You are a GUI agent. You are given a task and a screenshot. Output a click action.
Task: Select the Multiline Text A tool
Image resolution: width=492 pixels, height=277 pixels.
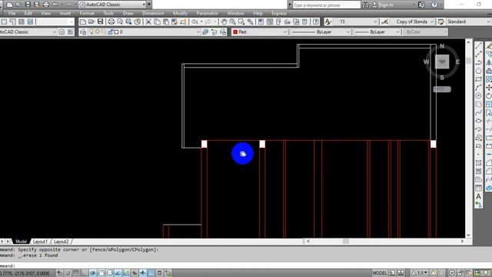[x=478, y=197]
